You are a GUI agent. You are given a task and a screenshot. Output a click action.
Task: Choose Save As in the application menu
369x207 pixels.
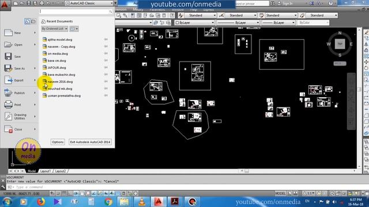pos(20,68)
